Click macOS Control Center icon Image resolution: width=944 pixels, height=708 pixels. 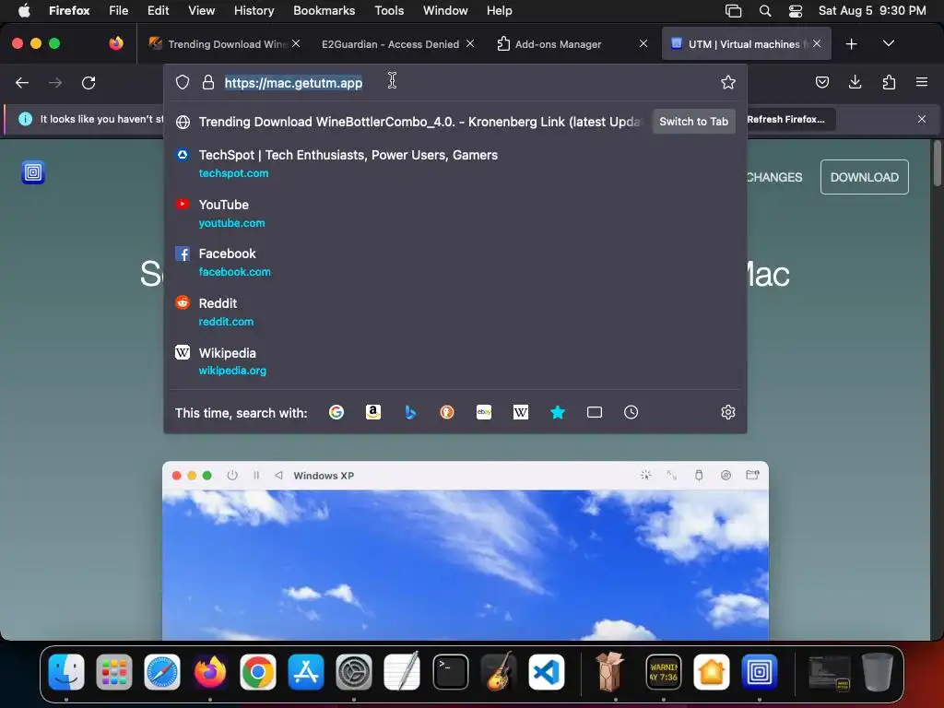click(x=796, y=11)
